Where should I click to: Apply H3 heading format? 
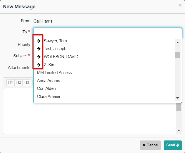pos(27,82)
